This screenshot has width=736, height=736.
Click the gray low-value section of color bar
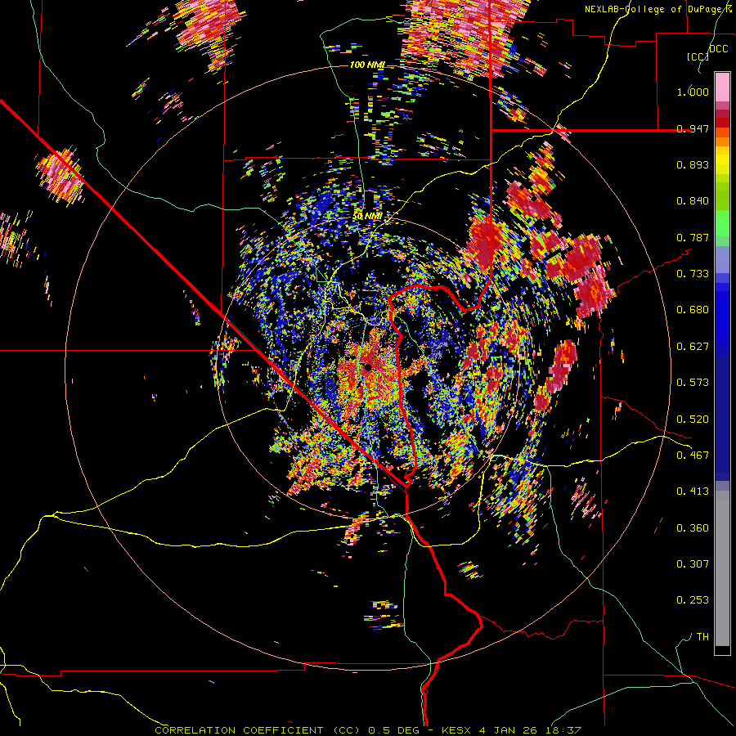[x=722, y=568]
